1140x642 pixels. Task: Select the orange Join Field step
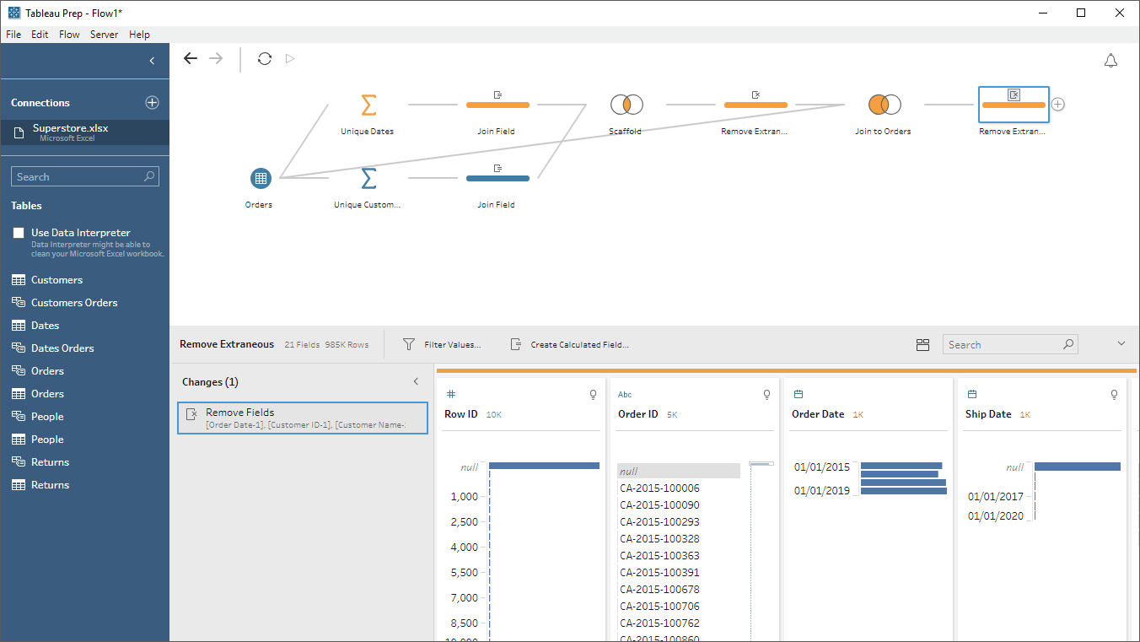pos(497,105)
